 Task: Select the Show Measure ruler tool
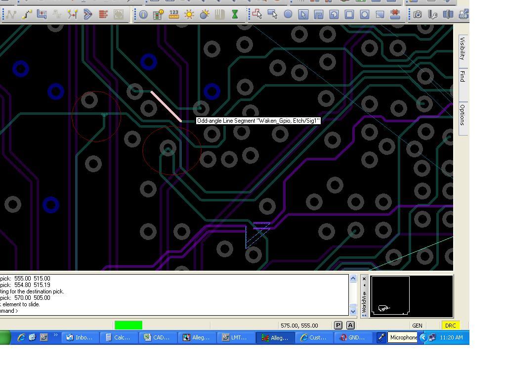pyautogui.click(x=174, y=15)
